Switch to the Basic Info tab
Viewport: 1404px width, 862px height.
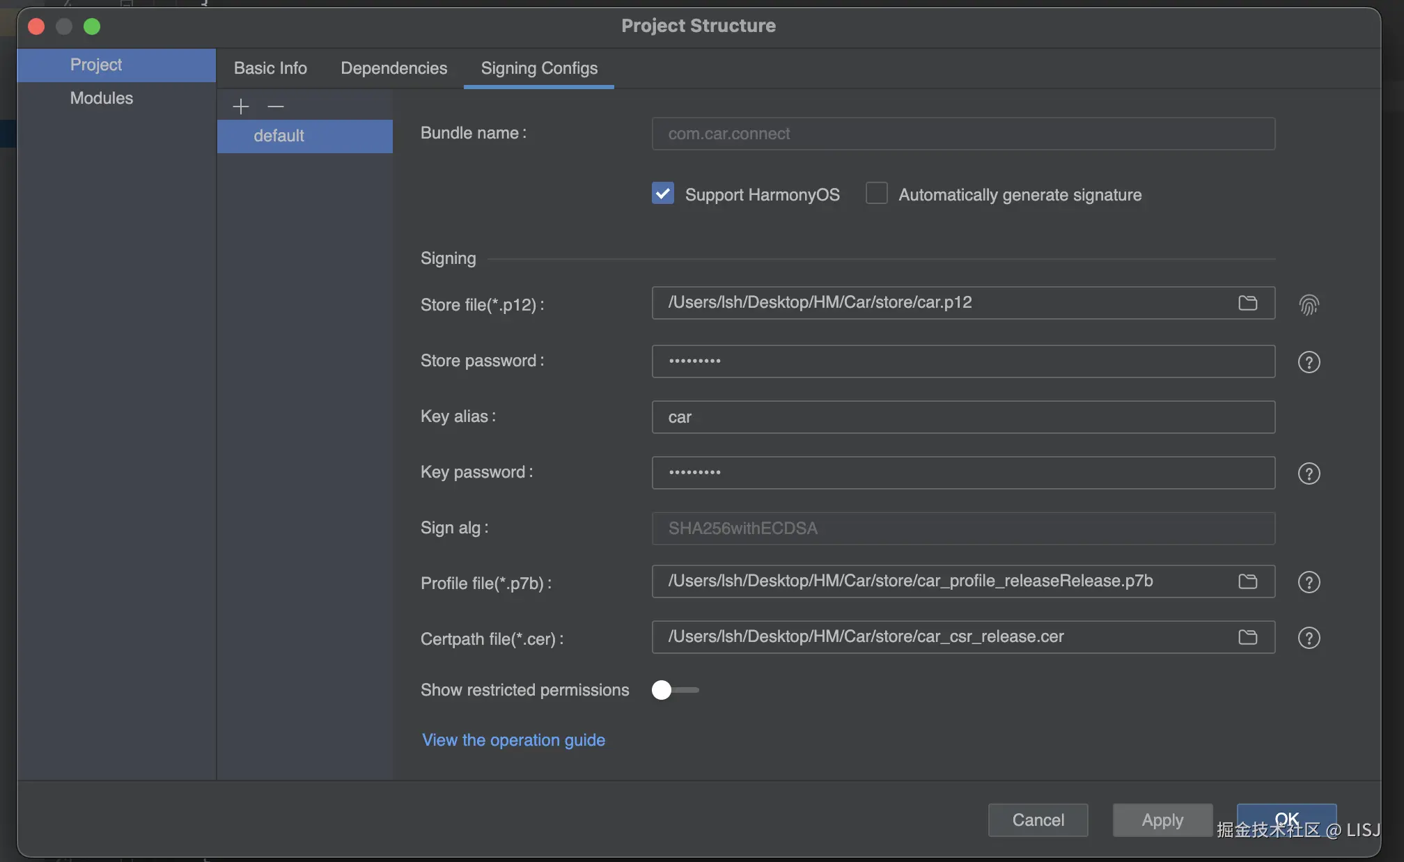tap(270, 68)
